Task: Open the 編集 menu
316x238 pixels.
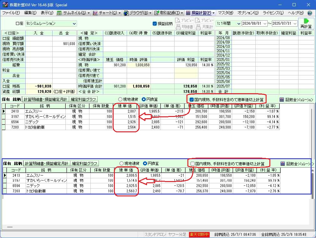Action: pos(30,13)
